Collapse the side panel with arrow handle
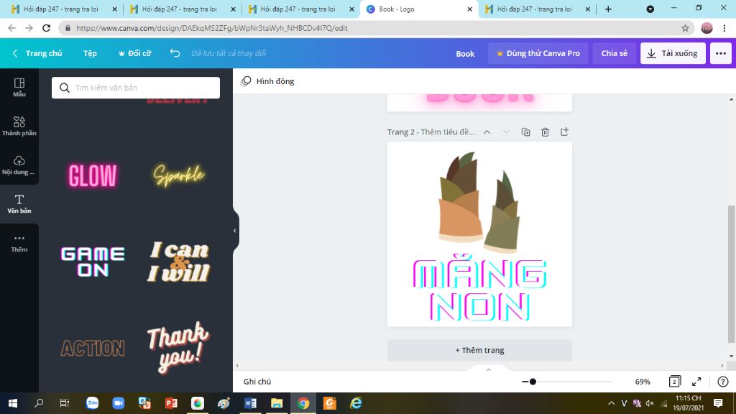This screenshot has height=414, width=736. (235, 231)
